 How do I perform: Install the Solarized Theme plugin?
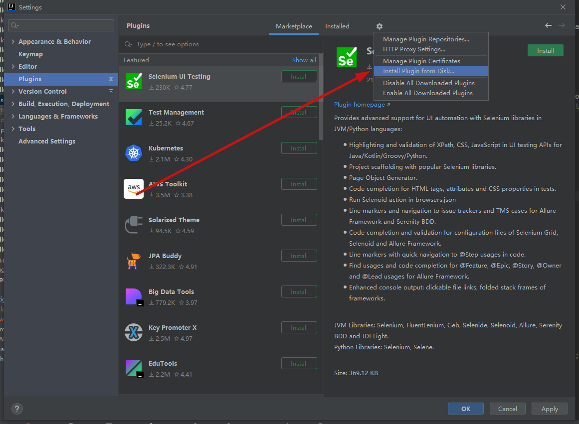[299, 220]
